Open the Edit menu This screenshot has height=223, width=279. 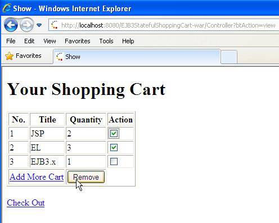point(29,41)
